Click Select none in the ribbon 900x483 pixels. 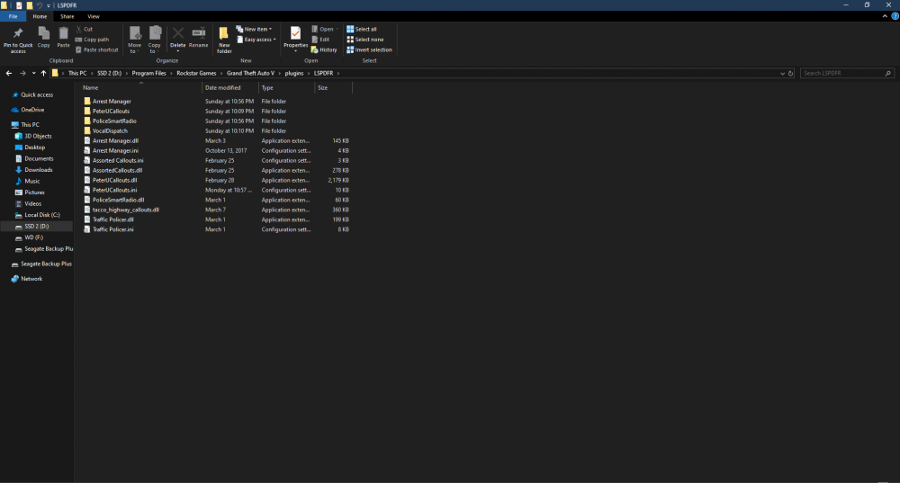click(x=365, y=40)
